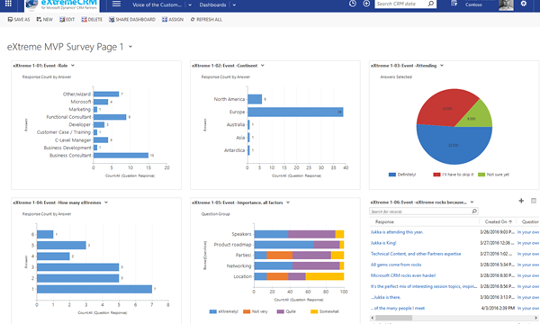Click the North America bar in Continent chart
Image resolution: width=540 pixels, height=324 pixels.
[255, 99]
